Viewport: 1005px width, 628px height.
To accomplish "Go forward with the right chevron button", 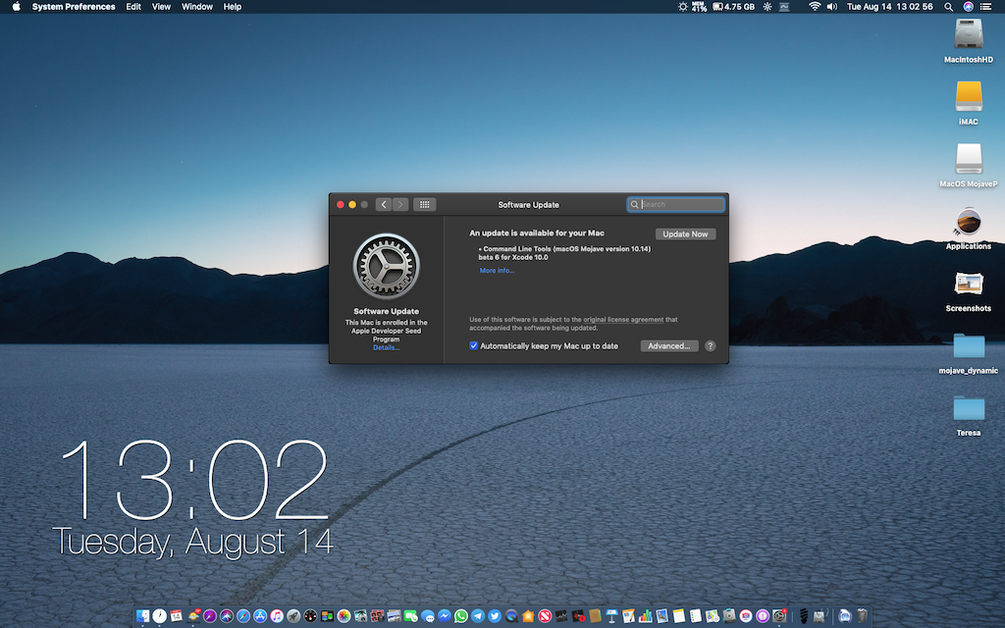I will point(400,204).
